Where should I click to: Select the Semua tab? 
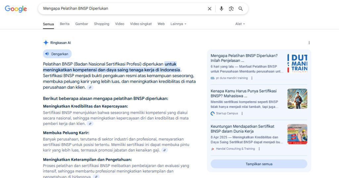pyautogui.click(x=48, y=24)
